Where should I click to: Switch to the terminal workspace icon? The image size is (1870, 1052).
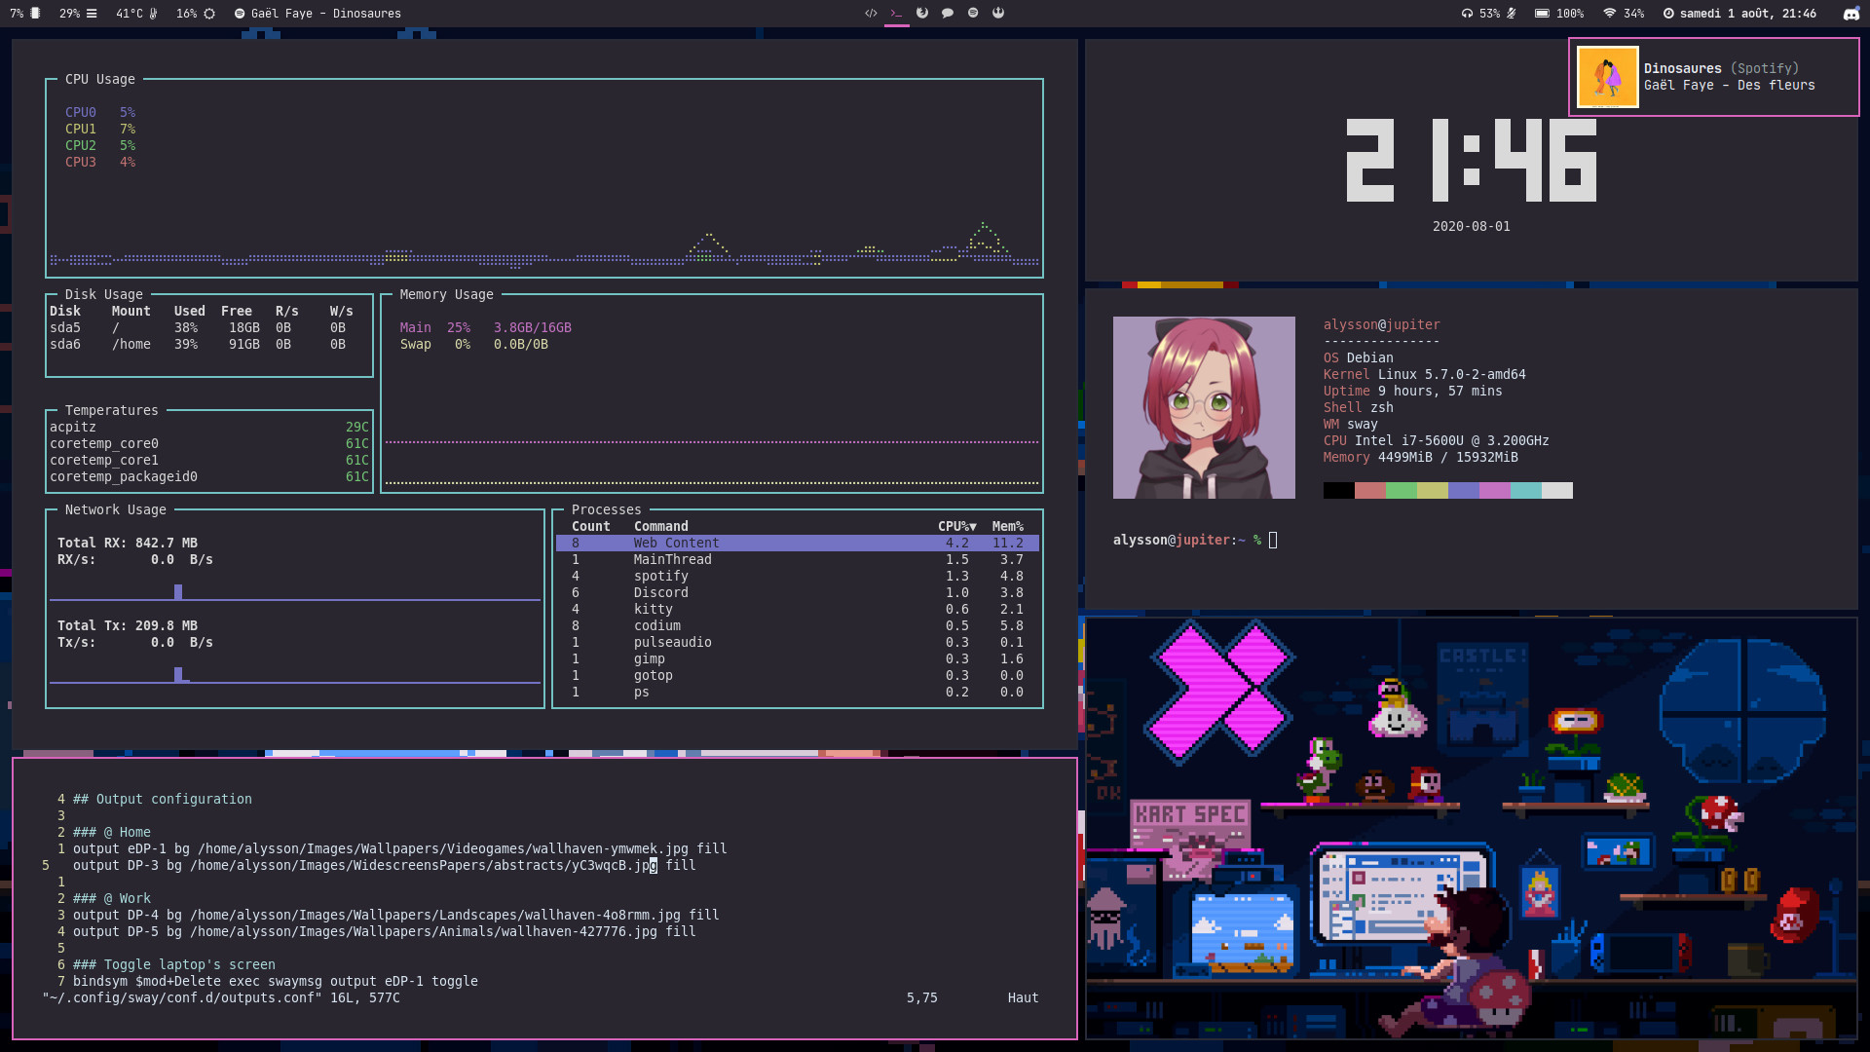click(896, 14)
